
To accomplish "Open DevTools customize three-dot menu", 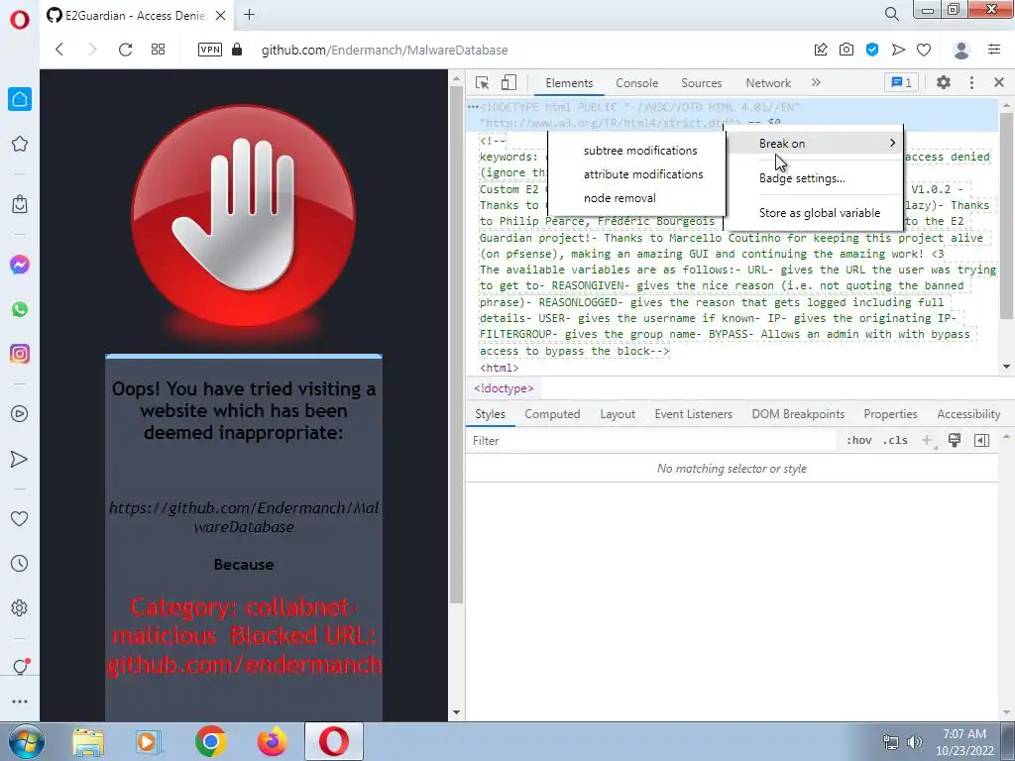I will tap(971, 83).
